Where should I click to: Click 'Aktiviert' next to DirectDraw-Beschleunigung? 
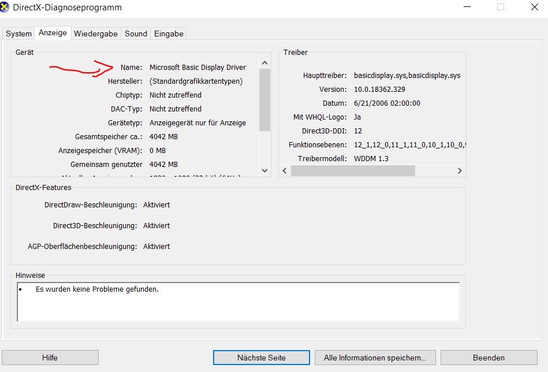tap(156, 205)
